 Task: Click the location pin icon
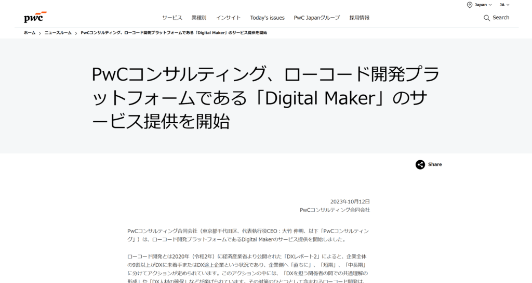[x=470, y=5]
